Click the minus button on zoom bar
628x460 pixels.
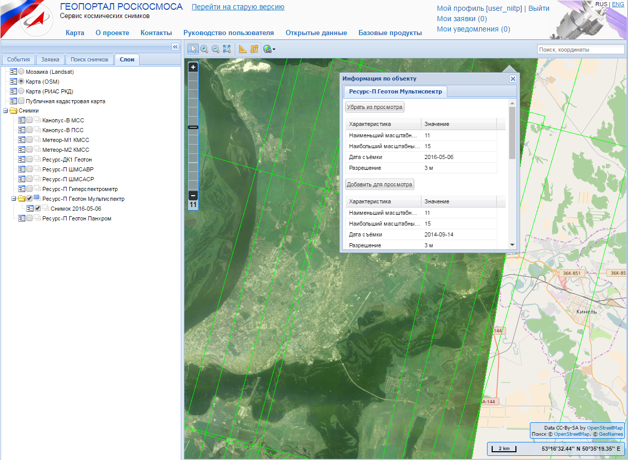[x=193, y=195]
